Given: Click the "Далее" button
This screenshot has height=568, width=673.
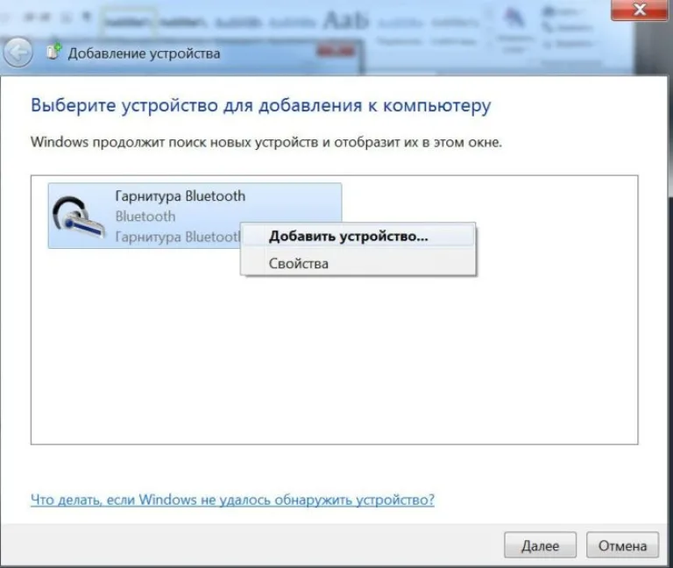Looking at the screenshot, I should 540,545.
